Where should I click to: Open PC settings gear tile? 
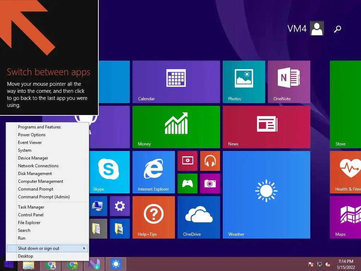(x=120, y=206)
